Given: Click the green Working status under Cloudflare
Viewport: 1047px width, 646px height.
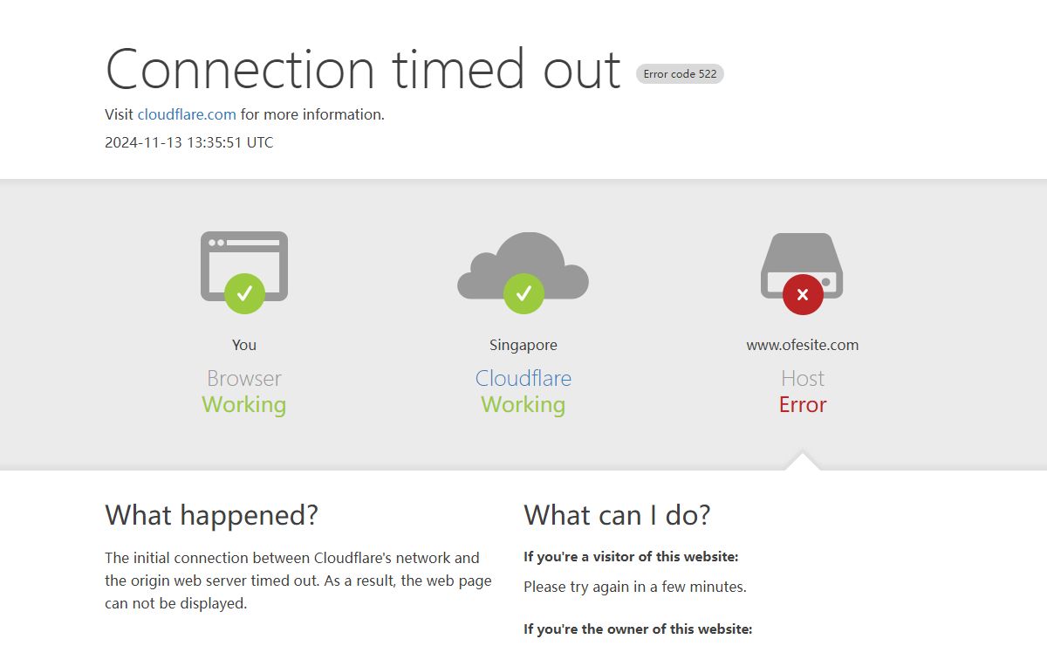Looking at the screenshot, I should [523, 404].
